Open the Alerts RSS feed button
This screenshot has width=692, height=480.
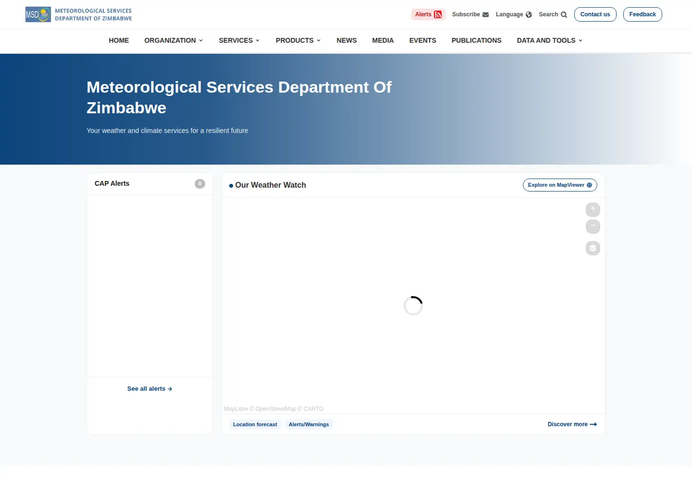click(428, 14)
